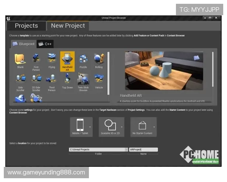The height and width of the screenshot is (182, 227).
Task: Click the Handheld AR description heading
Action: tap(131, 96)
